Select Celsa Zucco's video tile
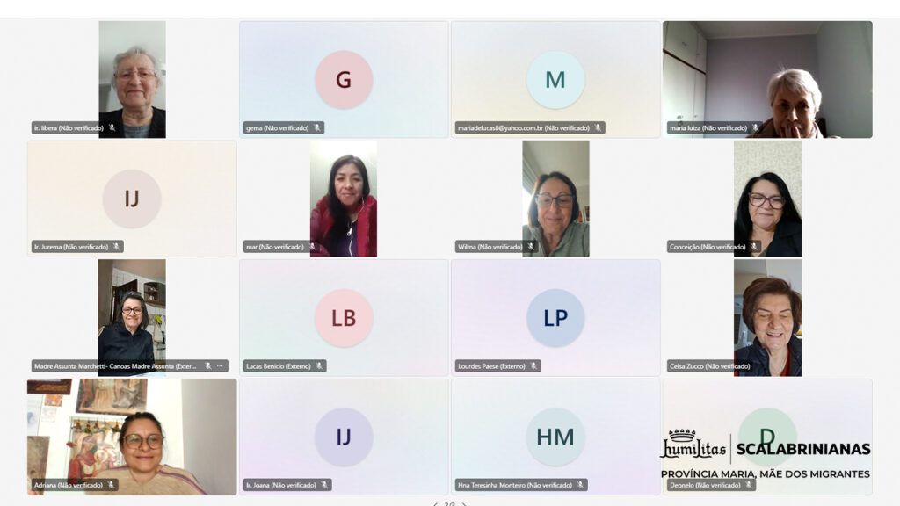The image size is (900, 506). pyautogui.click(x=767, y=318)
